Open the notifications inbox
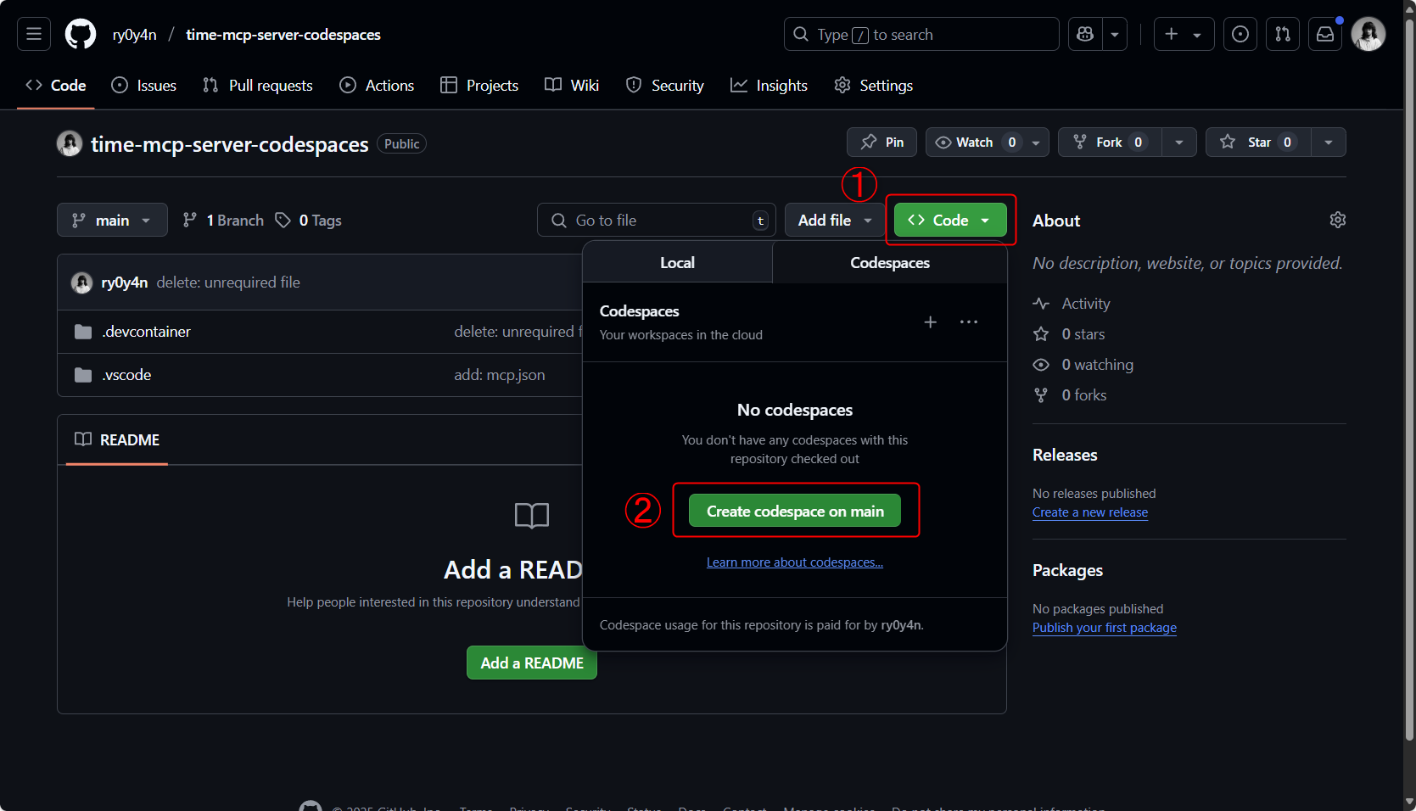The width and height of the screenshot is (1416, 811). coord(1325,34)
